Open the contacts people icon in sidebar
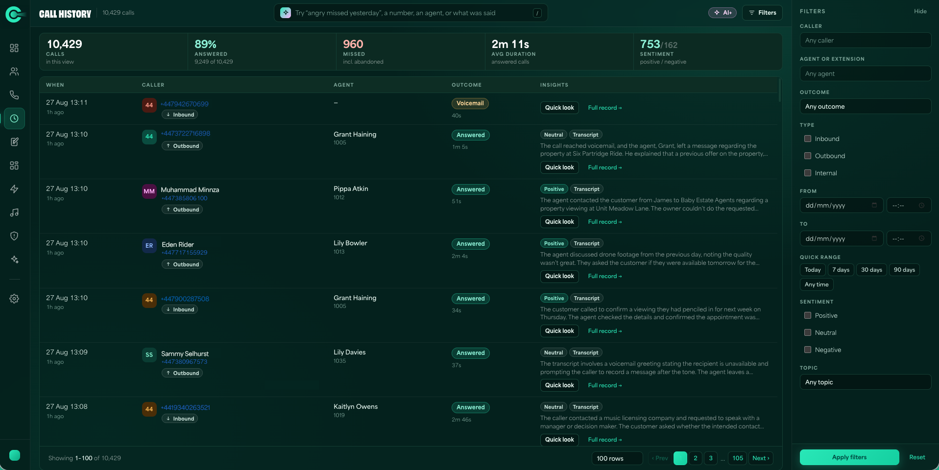This screenshot has width=939, height=470. pos(14,71)
